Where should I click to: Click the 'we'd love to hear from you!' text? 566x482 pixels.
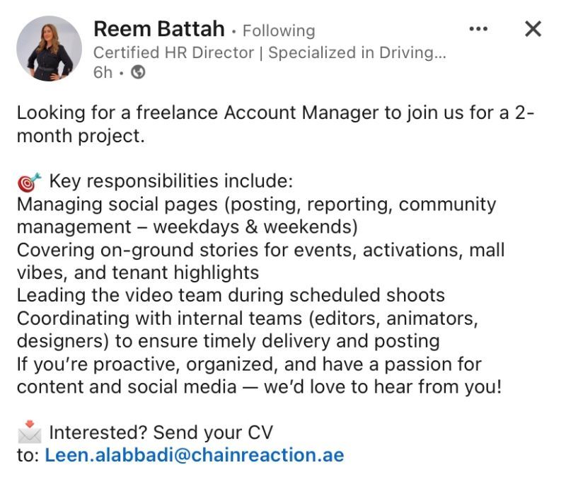coord(383,387)
